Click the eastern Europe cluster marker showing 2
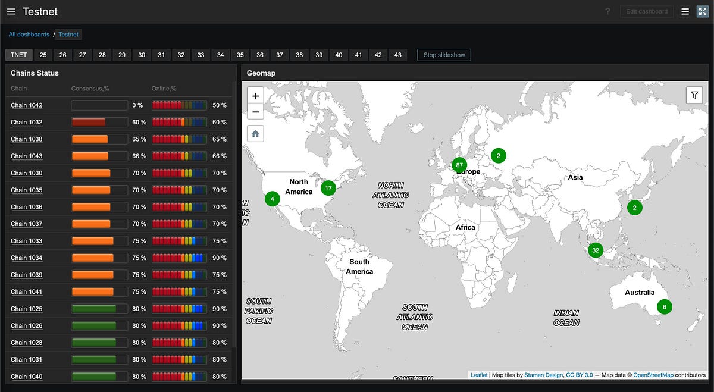 point(499,156)
